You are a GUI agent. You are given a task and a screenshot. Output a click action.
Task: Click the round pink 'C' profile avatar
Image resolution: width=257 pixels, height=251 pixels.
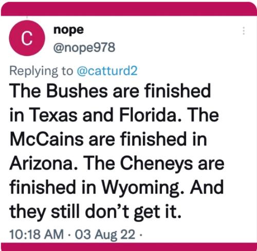(x=27, y=38)
